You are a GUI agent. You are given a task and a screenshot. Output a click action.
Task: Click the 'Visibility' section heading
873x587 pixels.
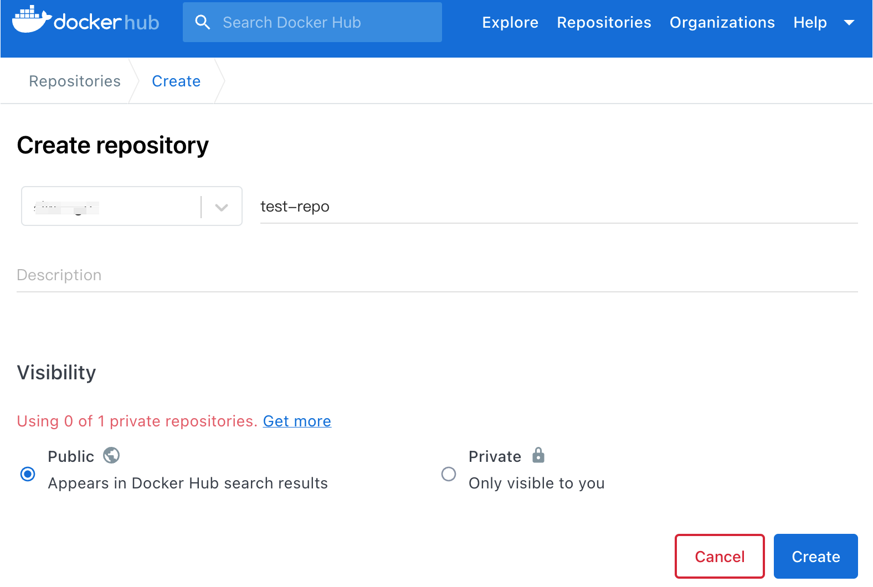57,373
